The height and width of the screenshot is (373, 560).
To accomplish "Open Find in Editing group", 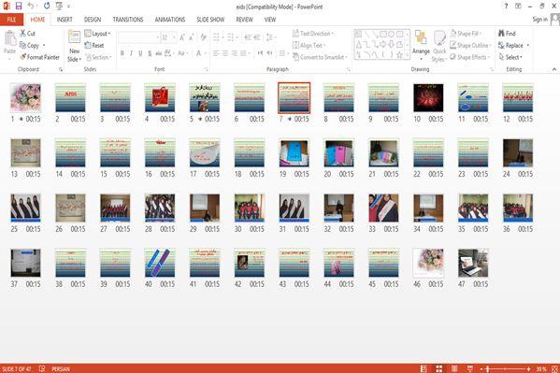I will pos(507,34).
